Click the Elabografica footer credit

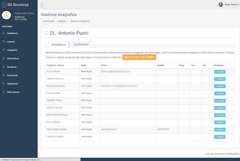[233, 154]
